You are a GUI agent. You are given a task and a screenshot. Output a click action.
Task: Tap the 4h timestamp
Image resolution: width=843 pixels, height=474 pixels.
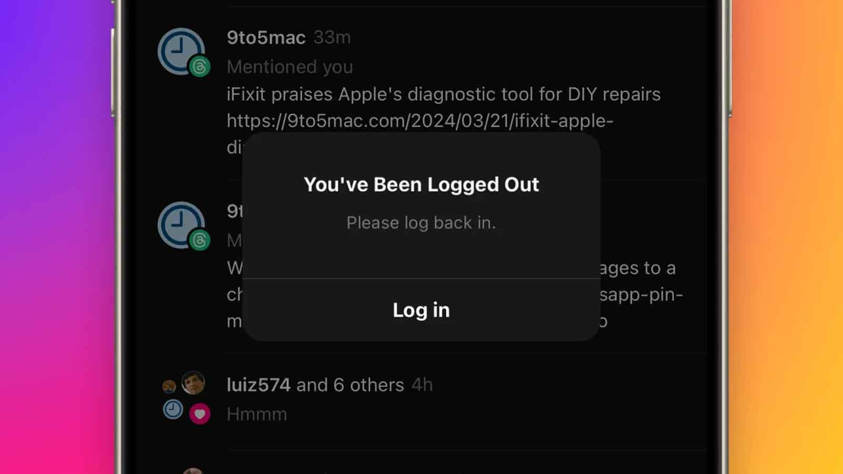coord(422,385)
